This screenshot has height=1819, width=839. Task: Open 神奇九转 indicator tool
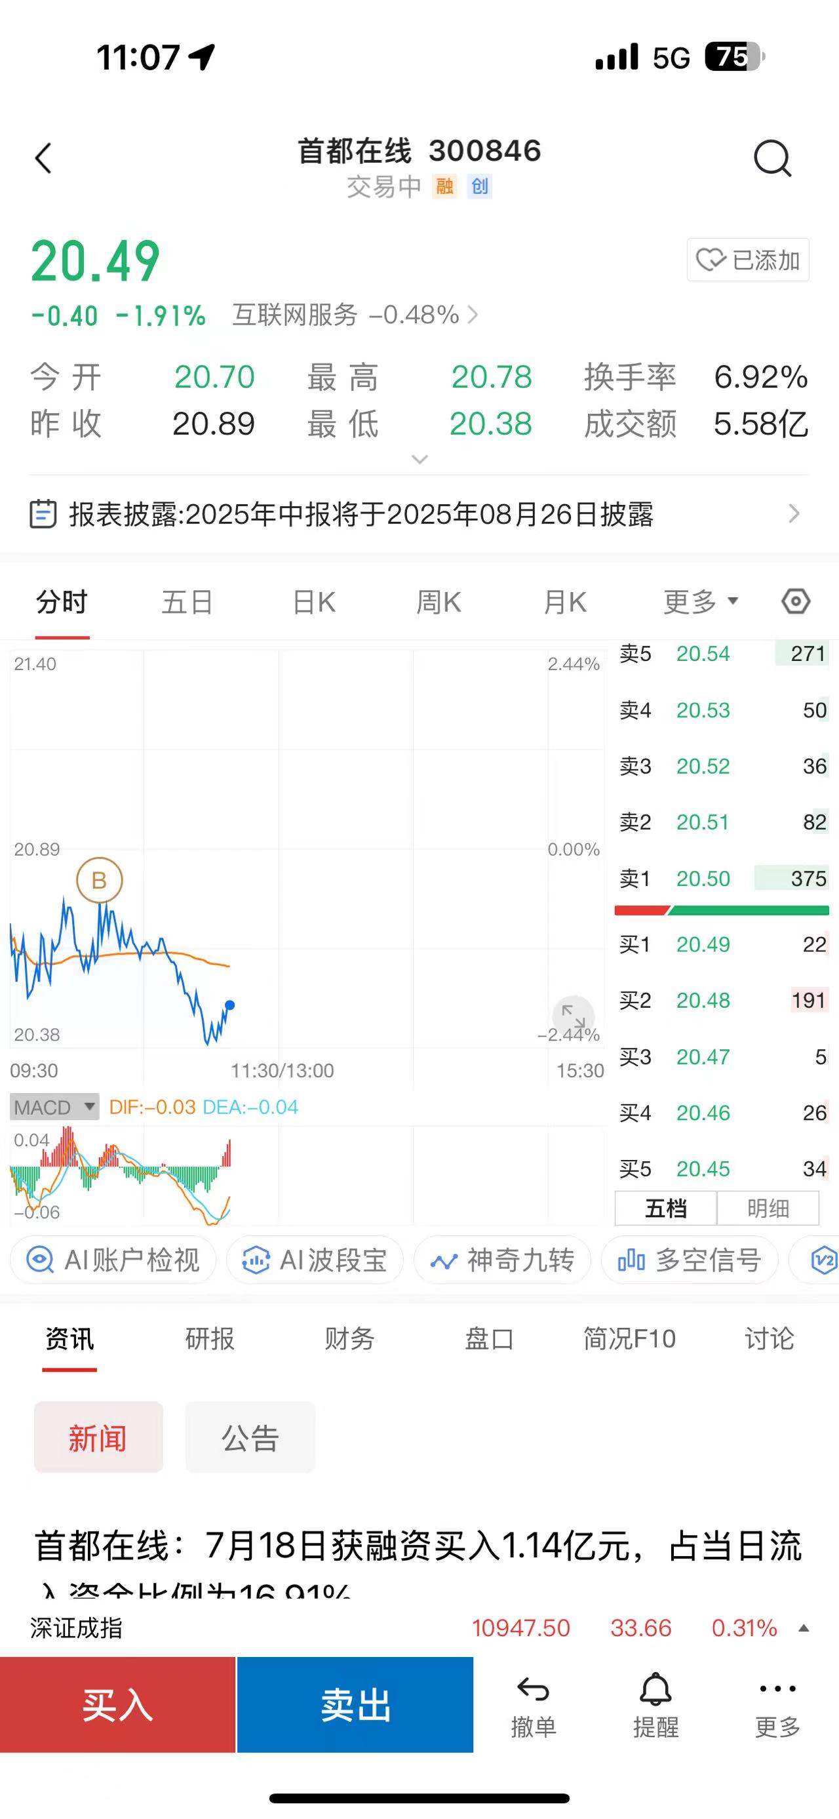pos(502,1260)
